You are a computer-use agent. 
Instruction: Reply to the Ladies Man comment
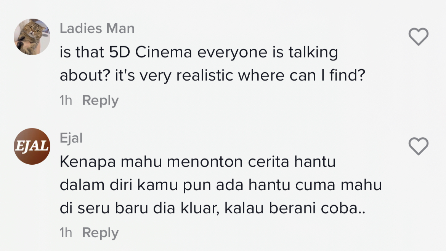100,101
